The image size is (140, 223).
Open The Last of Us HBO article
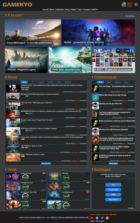point(46,106)
